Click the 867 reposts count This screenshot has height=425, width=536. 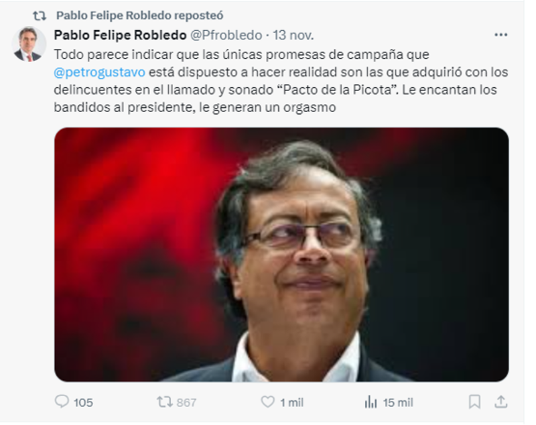click(x=186, y=402)
